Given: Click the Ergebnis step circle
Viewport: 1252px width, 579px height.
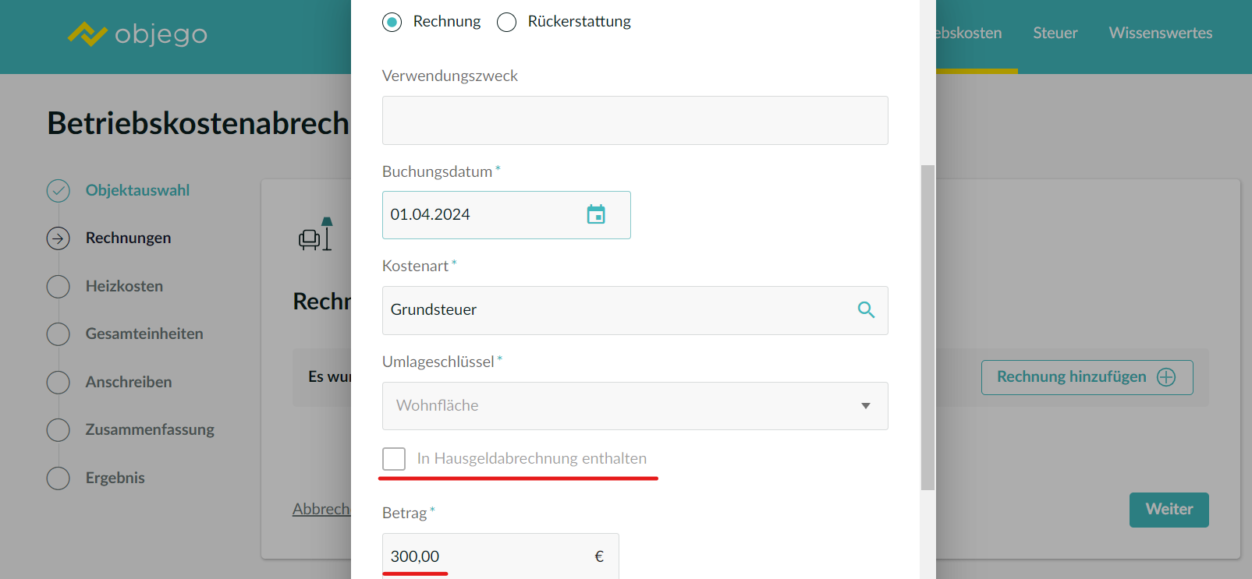Looking at the screenshot, I should pos(59,478).
